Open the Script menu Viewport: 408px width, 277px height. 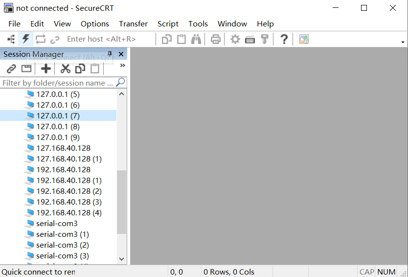(168, 23)
